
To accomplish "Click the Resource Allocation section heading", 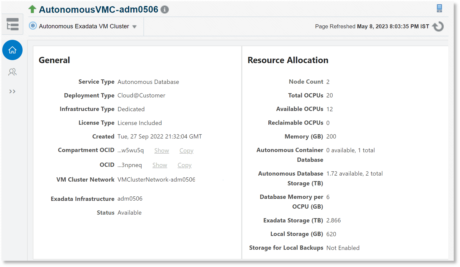I will click(288, 60).
